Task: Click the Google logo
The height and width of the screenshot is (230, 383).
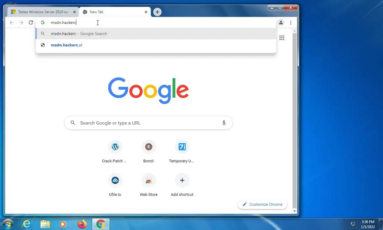Action: coord(148,90)
